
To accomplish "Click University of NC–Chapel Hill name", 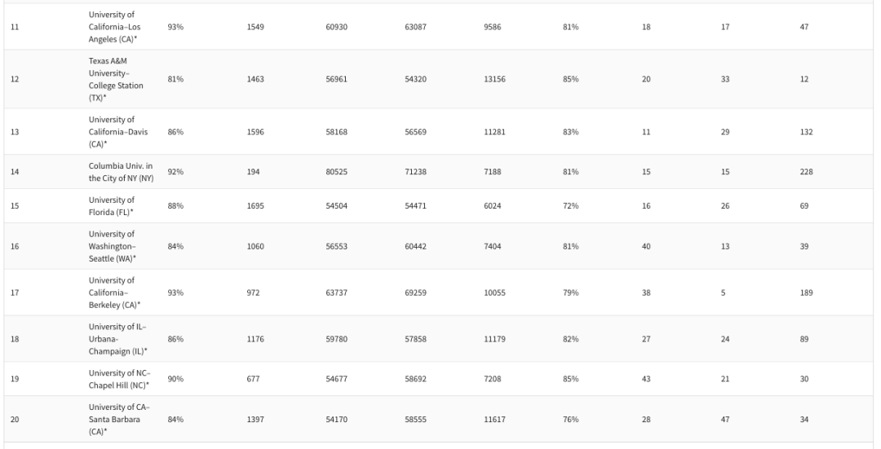I will click(x=120, y=379).
